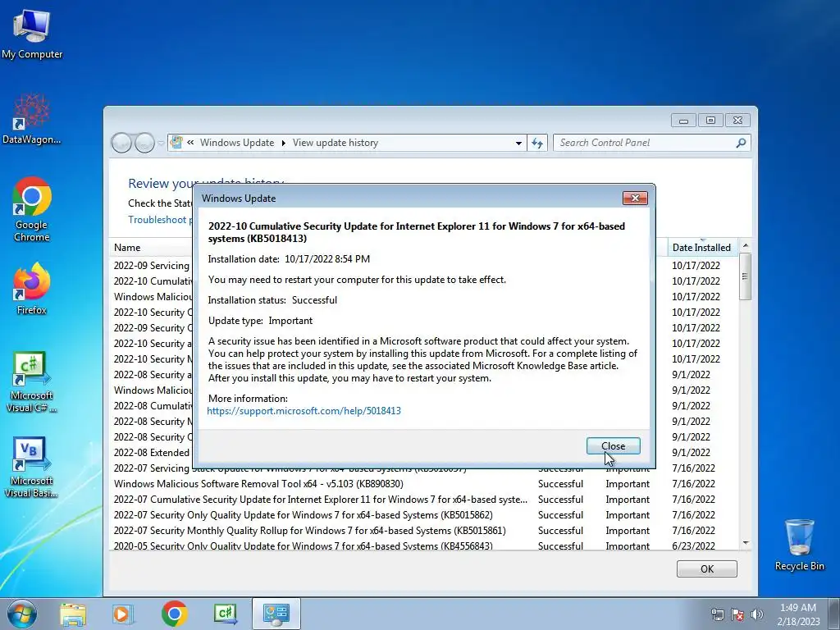Click the volume speaker tray icon
This screenshot has height=630, width=840.
(x=757, y=614)
